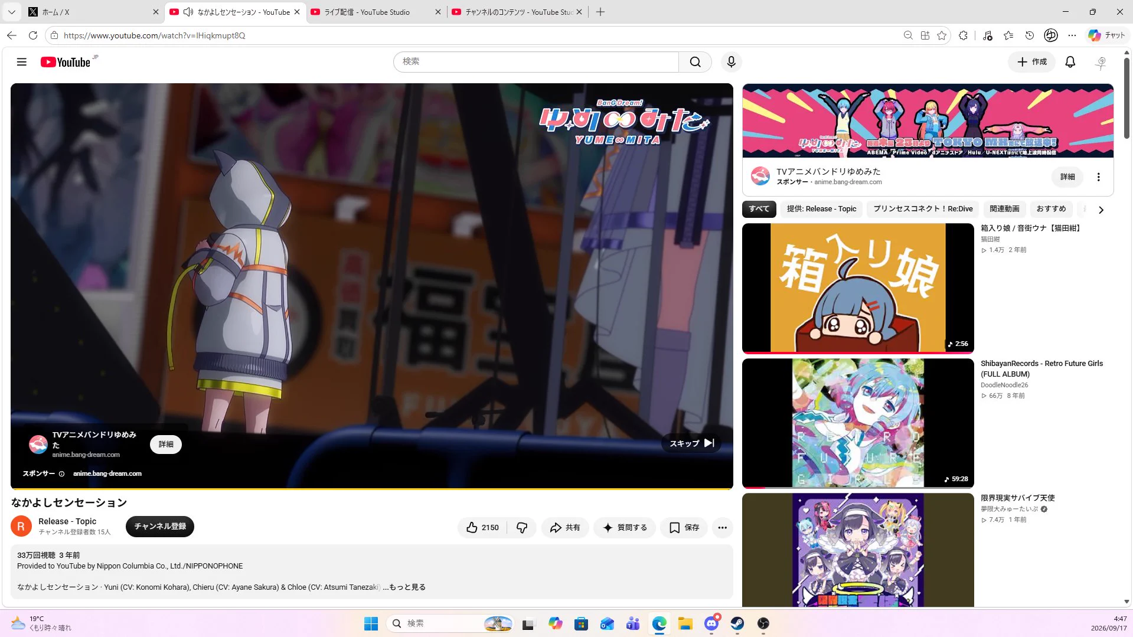Open the Windows Start menu
The height and width of the screenshot is (637, 1133).
tap(371, 623)
